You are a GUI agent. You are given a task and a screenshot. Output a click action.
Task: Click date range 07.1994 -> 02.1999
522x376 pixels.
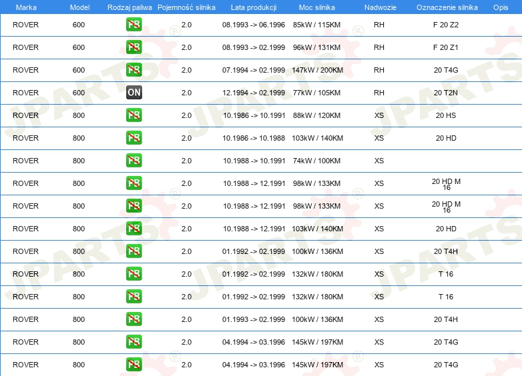[x=254, y=70]
